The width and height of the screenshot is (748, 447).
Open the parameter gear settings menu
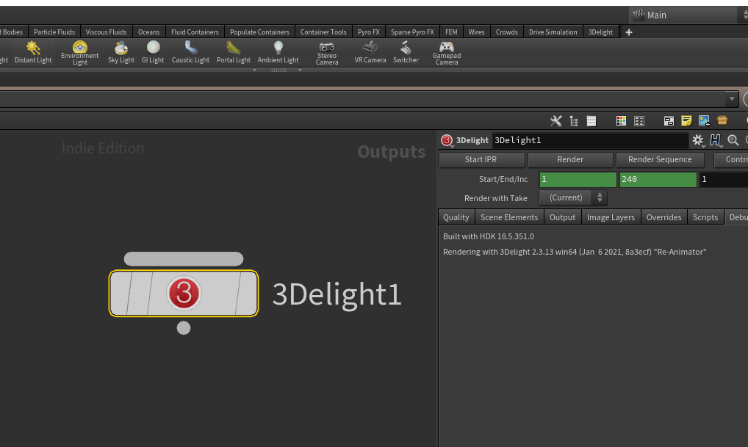[697, 140]
